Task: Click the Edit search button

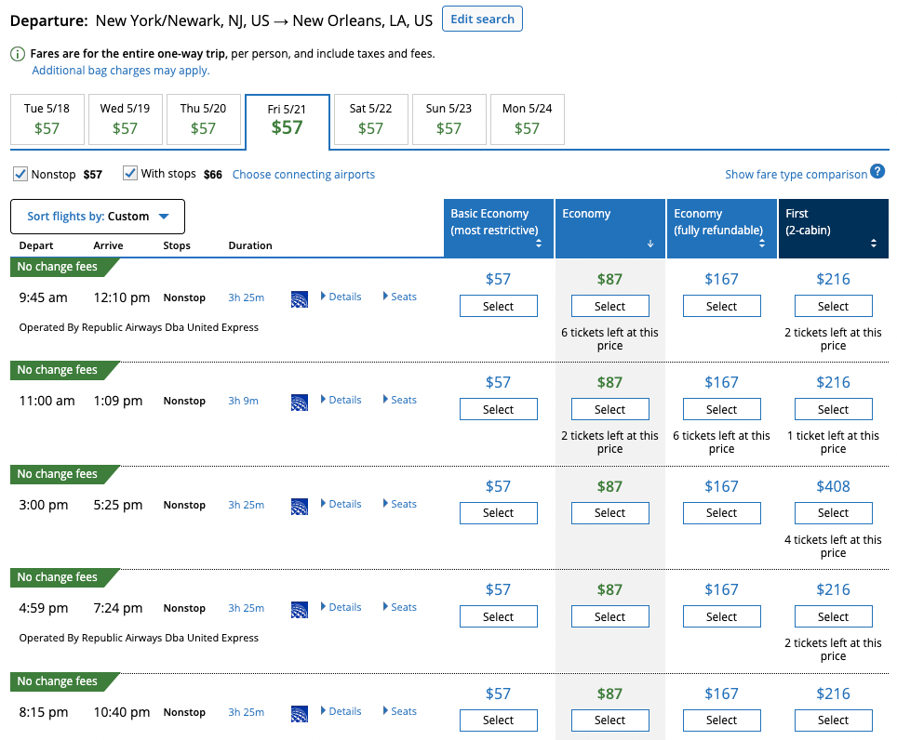Action: click(482, 20)
